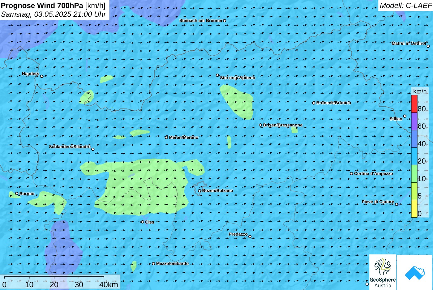The width and height of the screenshot is (433, 290).
Task: Select the Cles location marker
Action: (143, 222)
